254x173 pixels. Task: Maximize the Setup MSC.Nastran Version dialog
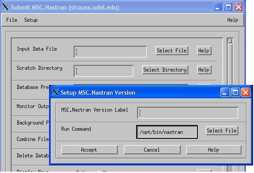(235, 93)
